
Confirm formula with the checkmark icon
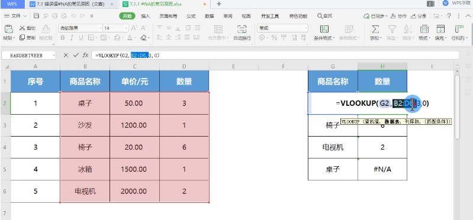click(x=76, y=55)
